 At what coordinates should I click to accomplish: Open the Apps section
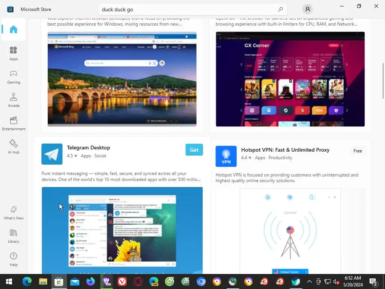(x=14, y=53)
